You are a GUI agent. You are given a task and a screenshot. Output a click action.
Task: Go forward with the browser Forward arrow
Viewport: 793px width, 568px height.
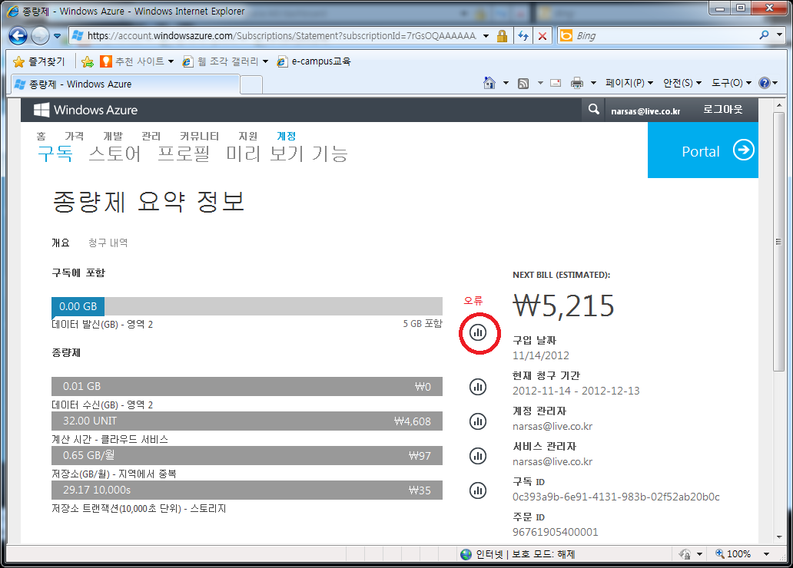[x=41, y=36]
